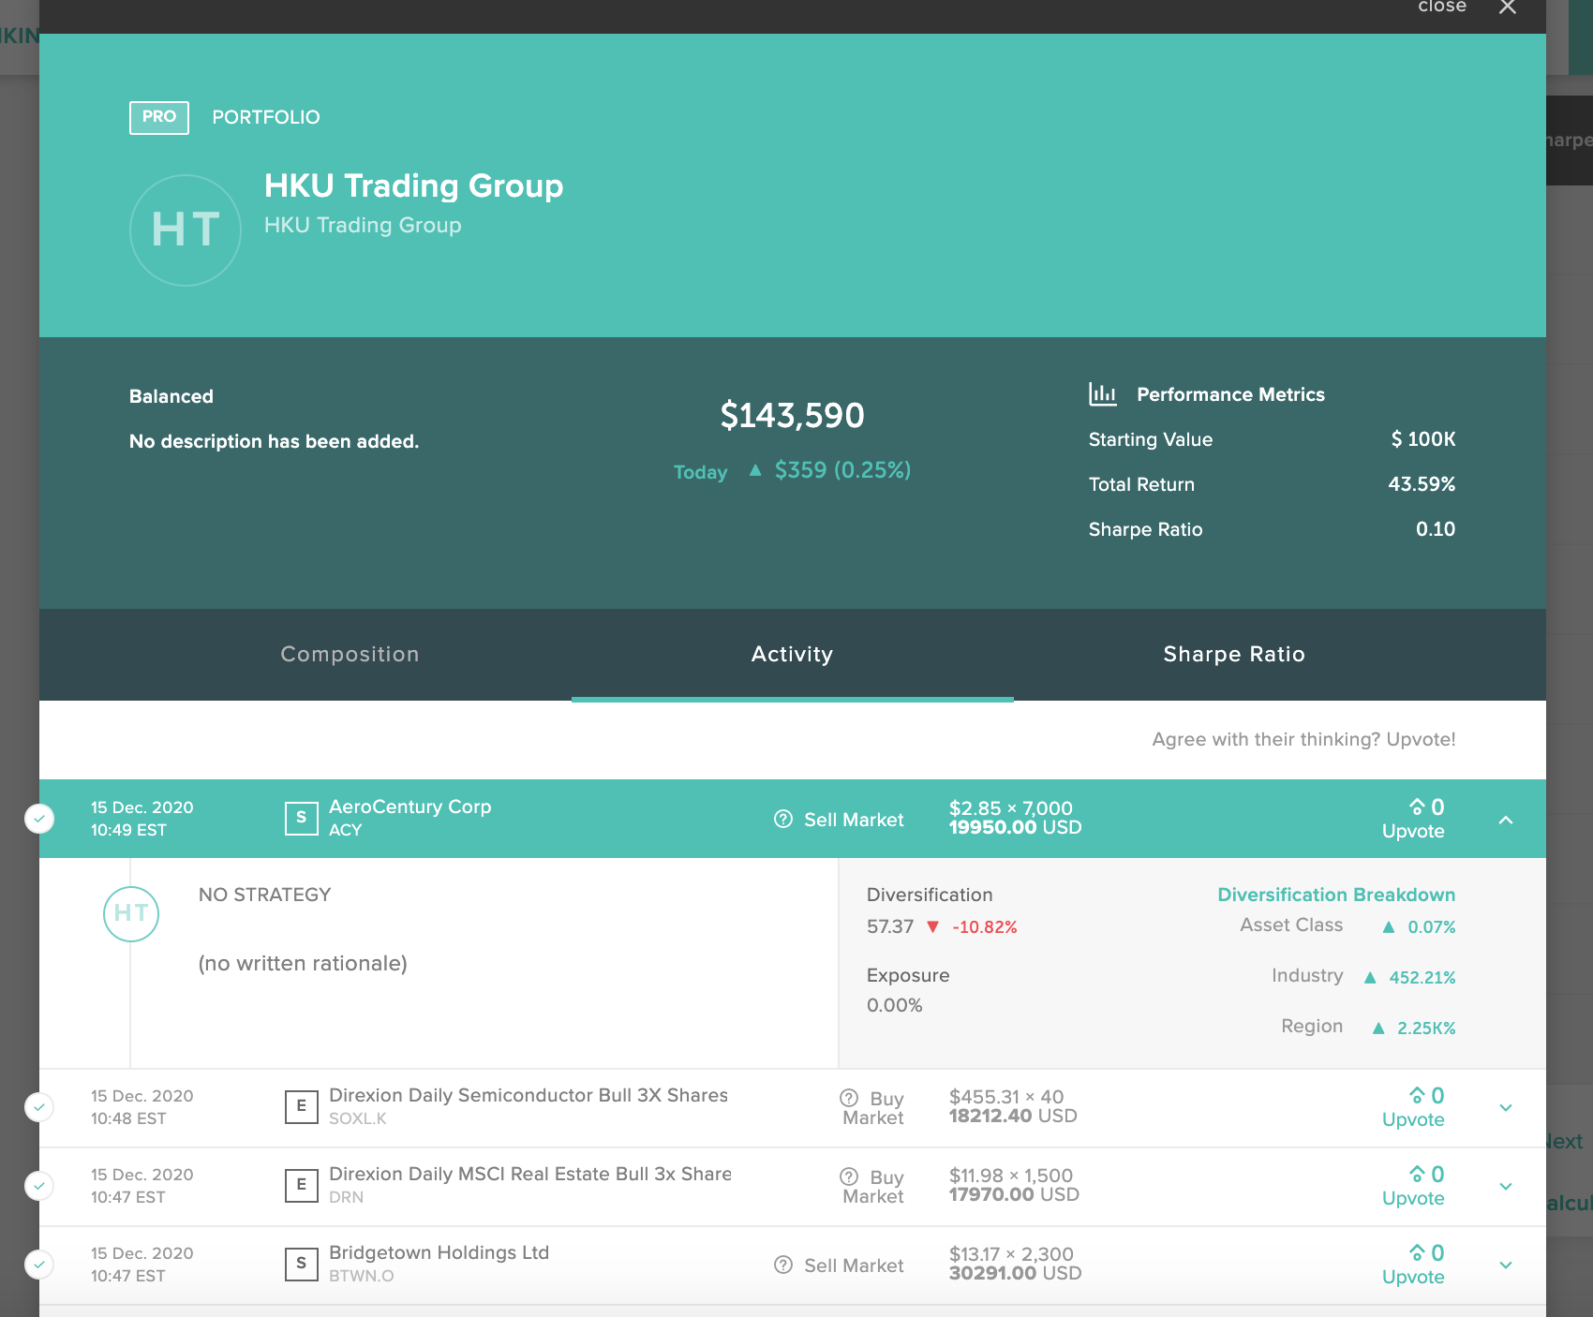Screen dimensions: 1593x1317
Task: Click the E type icon for SOXL.K
Action: (x=301, y=1106)
